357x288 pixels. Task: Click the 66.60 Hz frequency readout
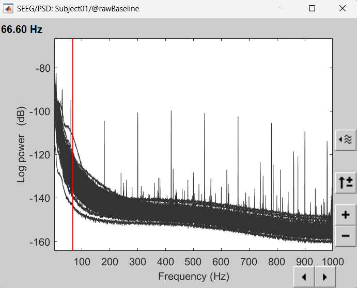pyautogui.click(x=22, y=29)
